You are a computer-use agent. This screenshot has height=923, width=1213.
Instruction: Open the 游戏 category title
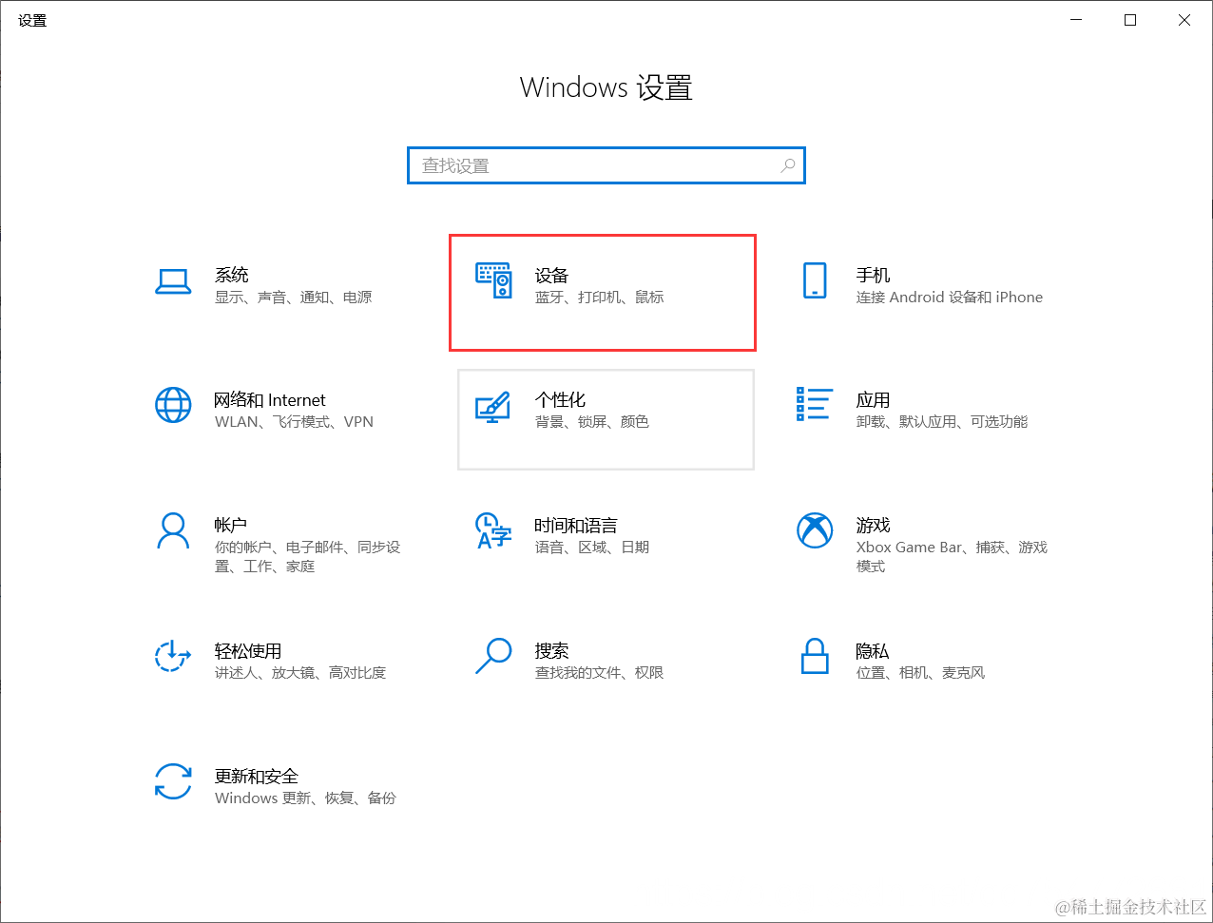pyautogui.click(x=873, y=525)
